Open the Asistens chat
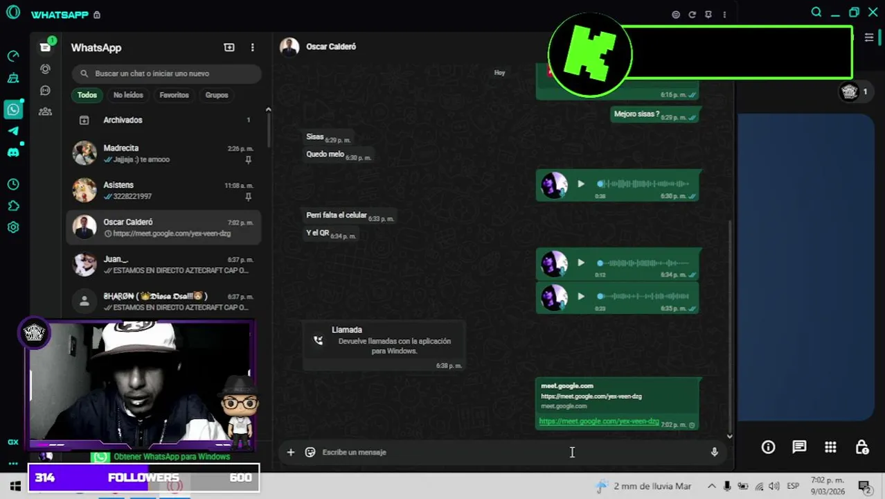This screenshot has width=885, height=499. pos(164,191)
